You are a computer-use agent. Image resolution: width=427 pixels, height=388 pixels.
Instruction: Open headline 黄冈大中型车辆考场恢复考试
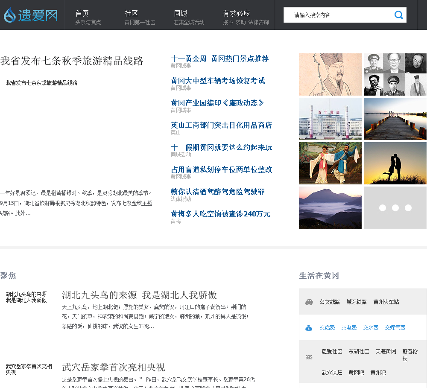tap(218, 81)
